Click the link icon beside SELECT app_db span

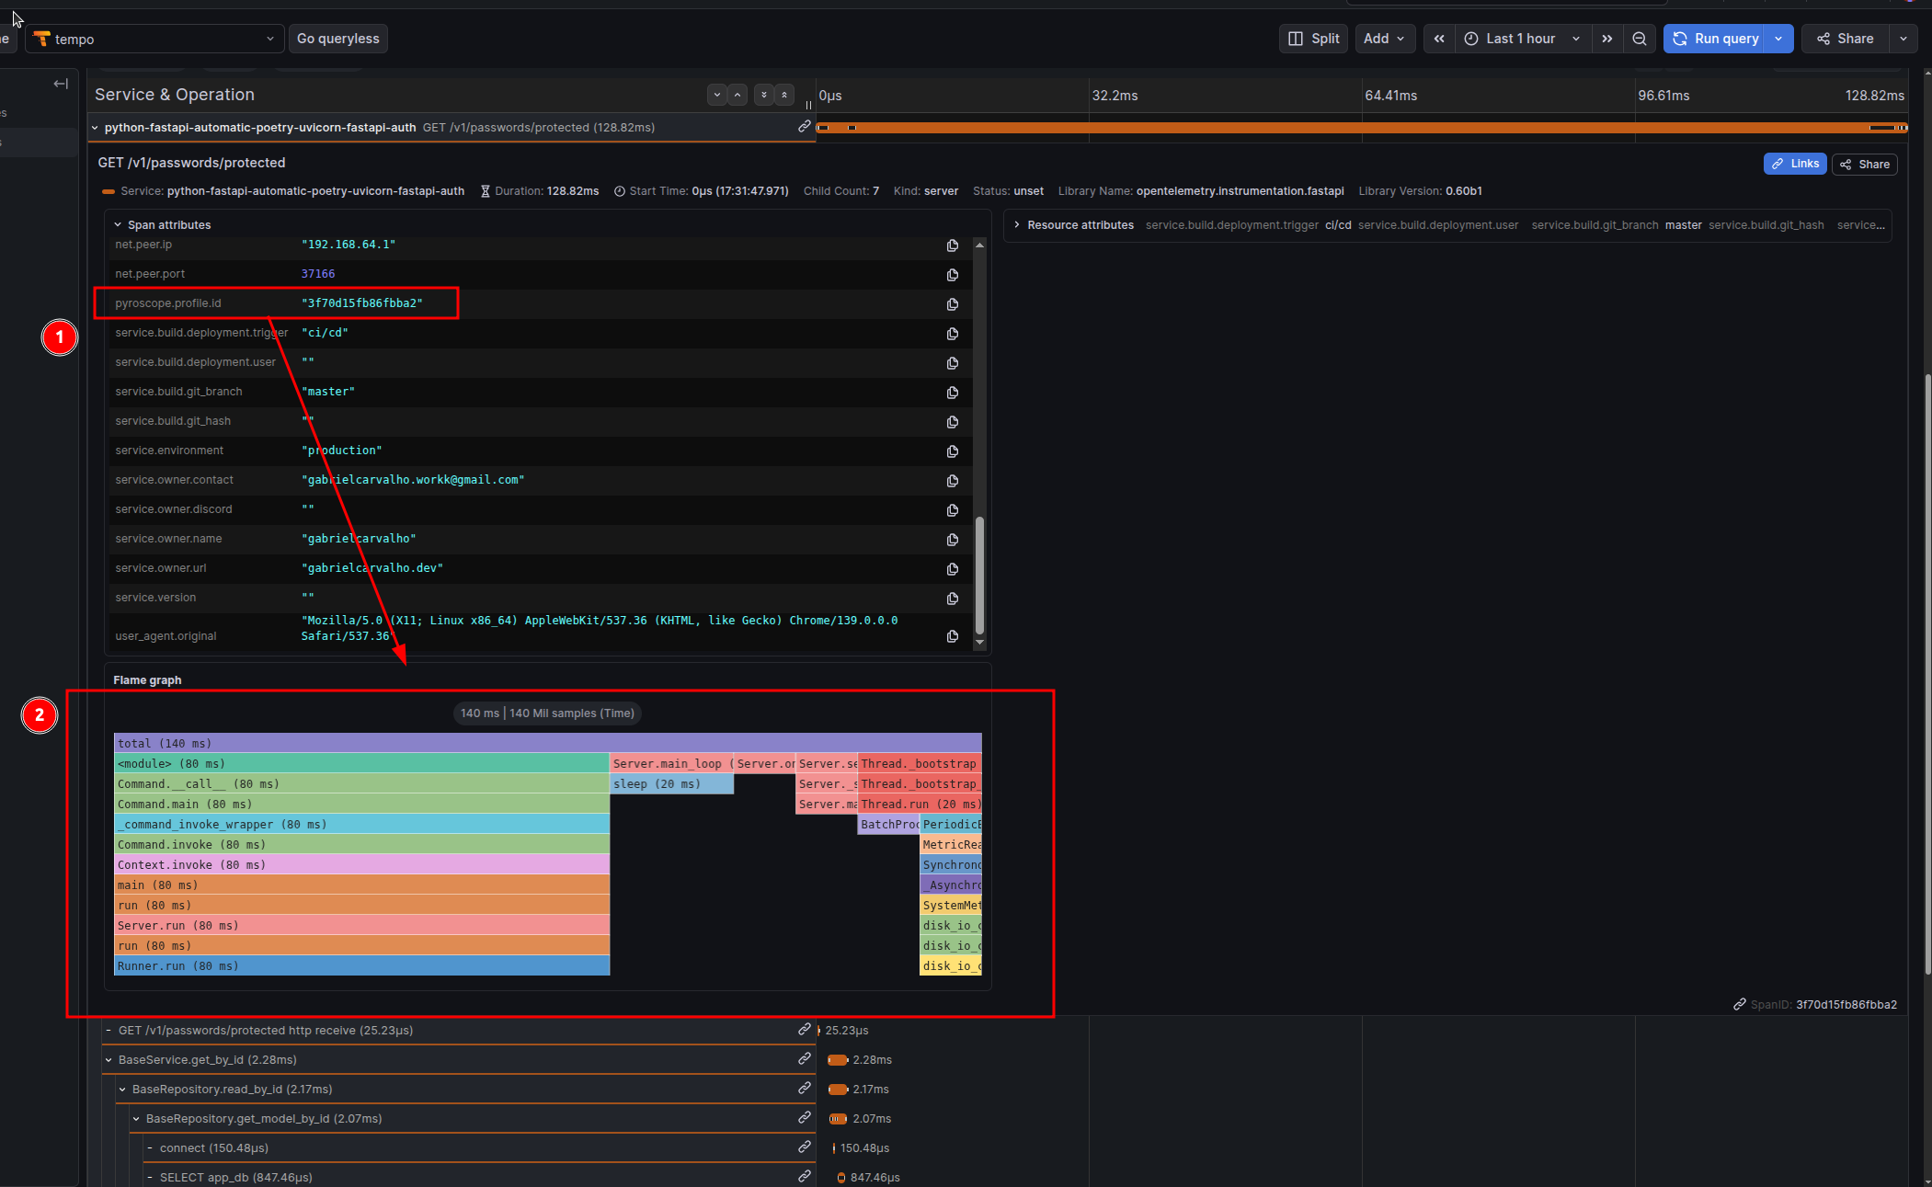805,1176
